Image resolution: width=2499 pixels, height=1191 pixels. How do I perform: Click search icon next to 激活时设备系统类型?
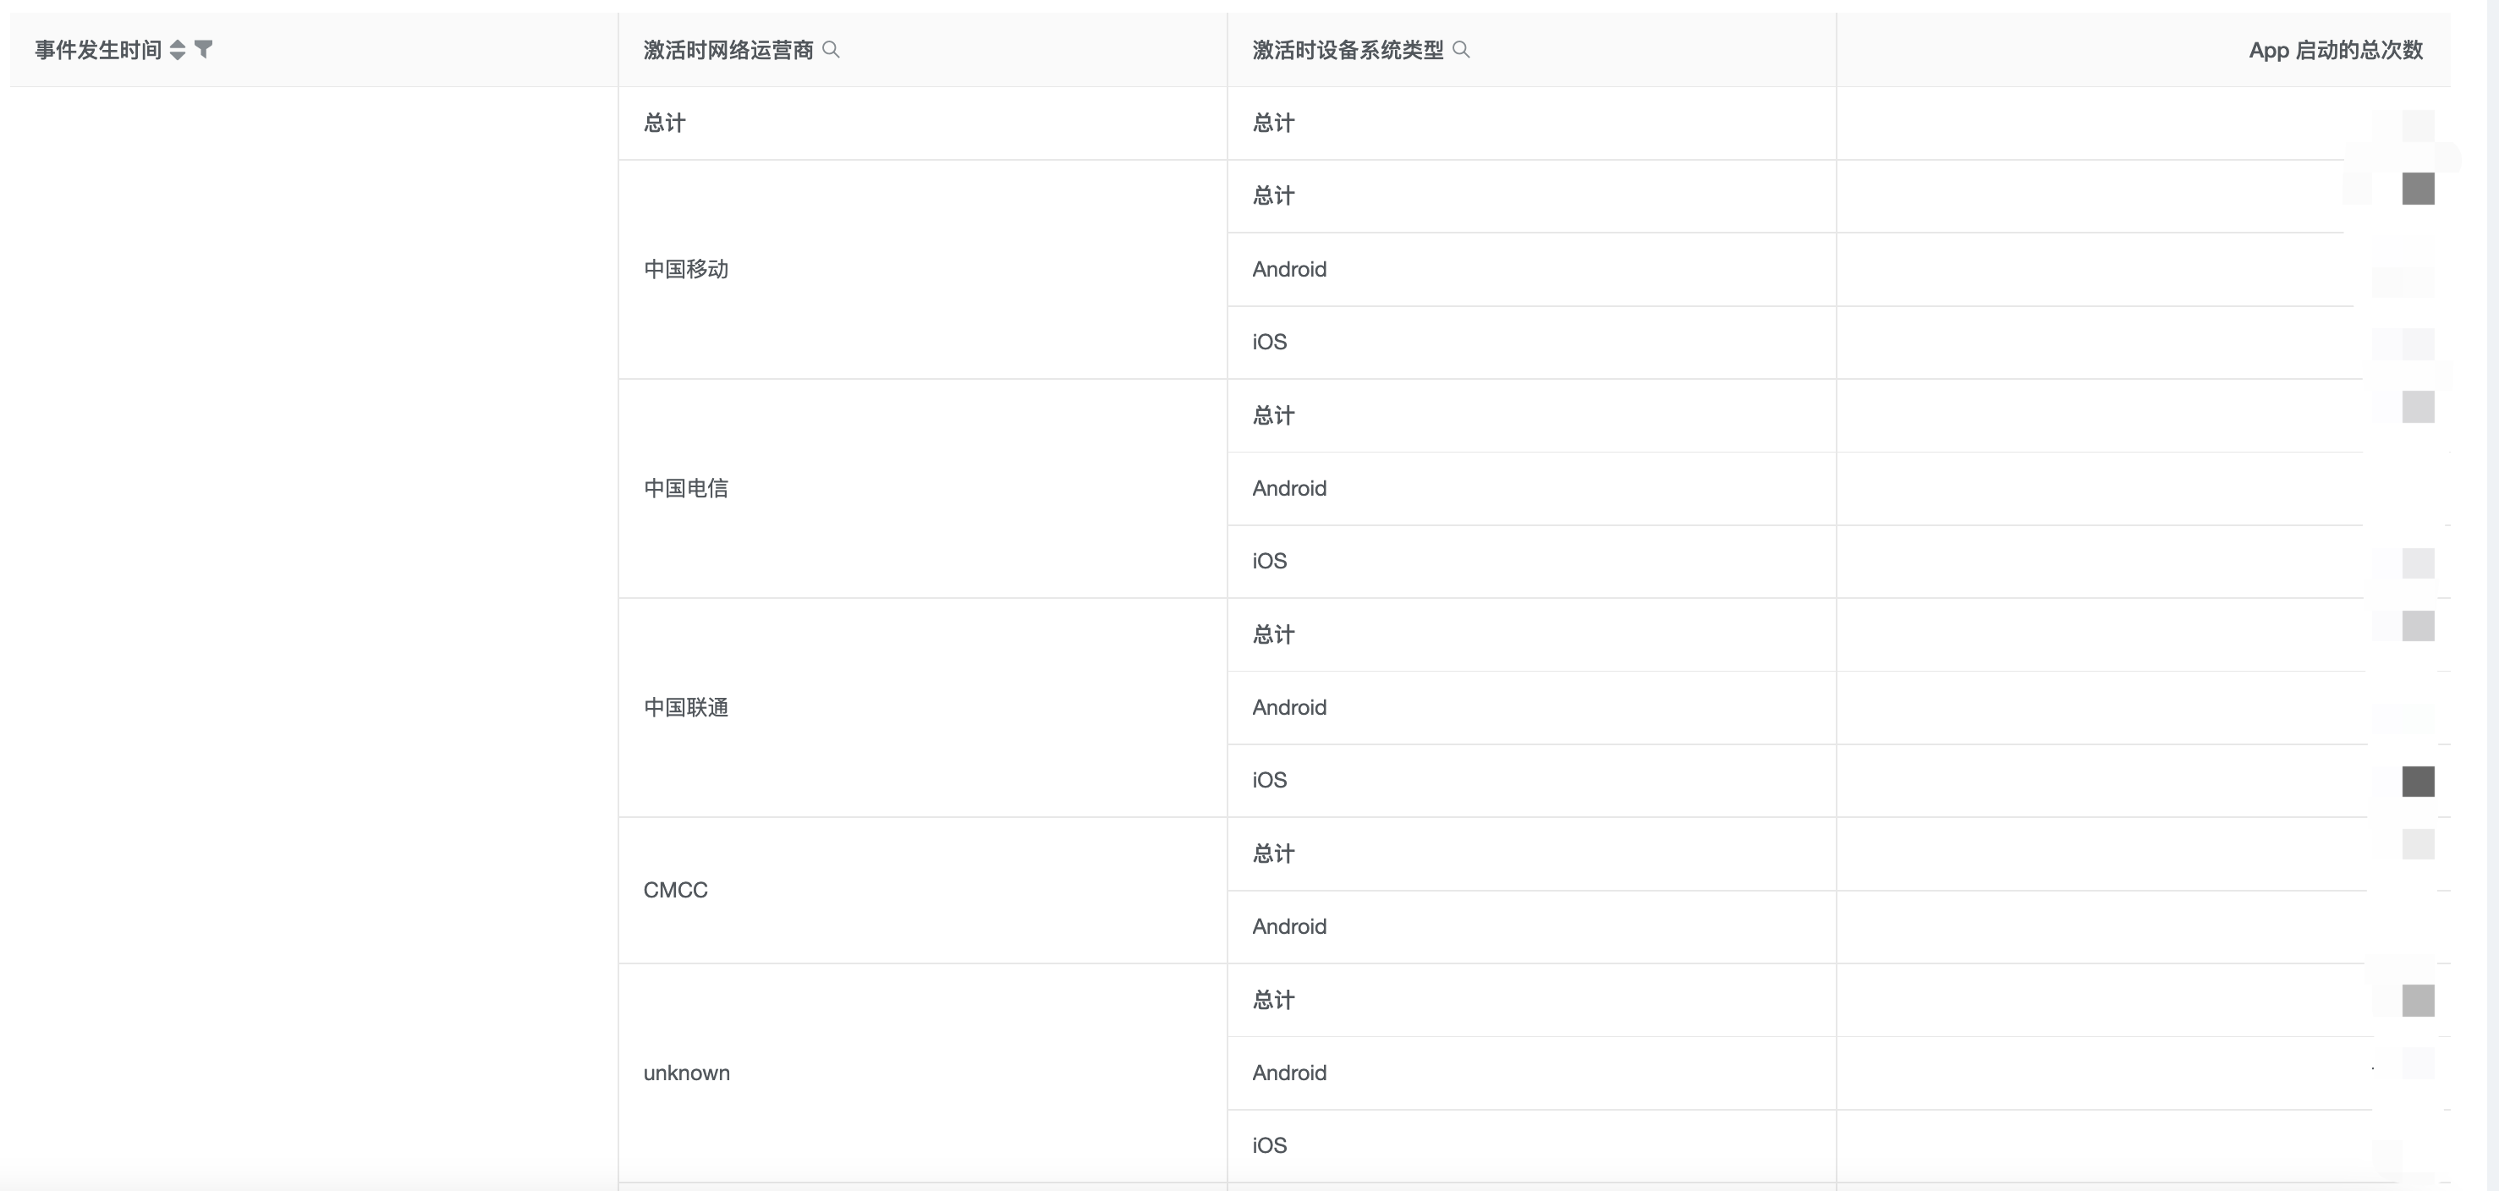pyautogui.click(x=1462, y=49)
